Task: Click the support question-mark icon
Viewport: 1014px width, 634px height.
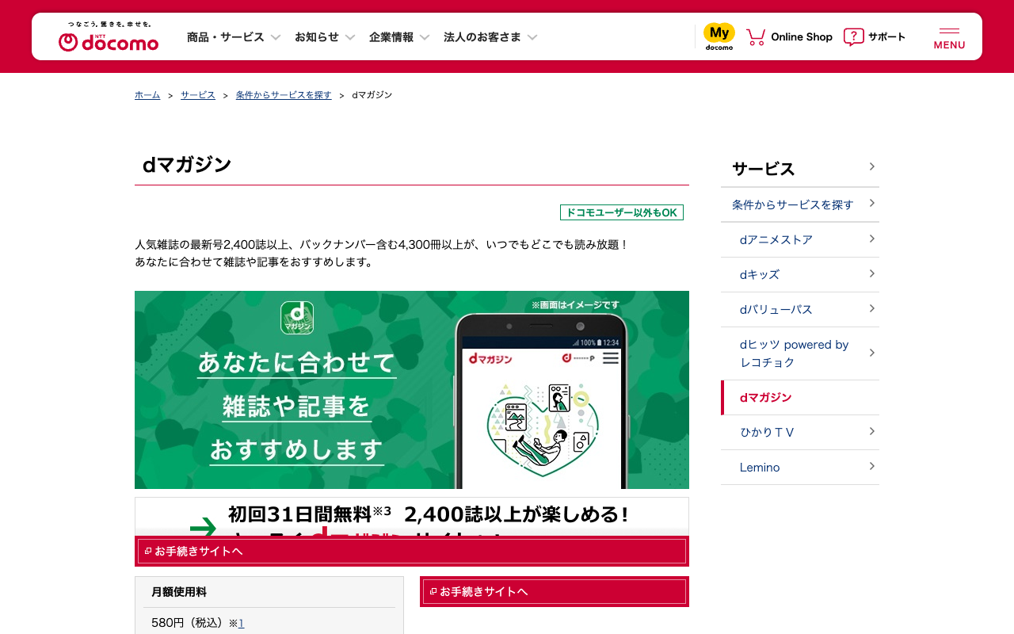Action: (853, 36)
